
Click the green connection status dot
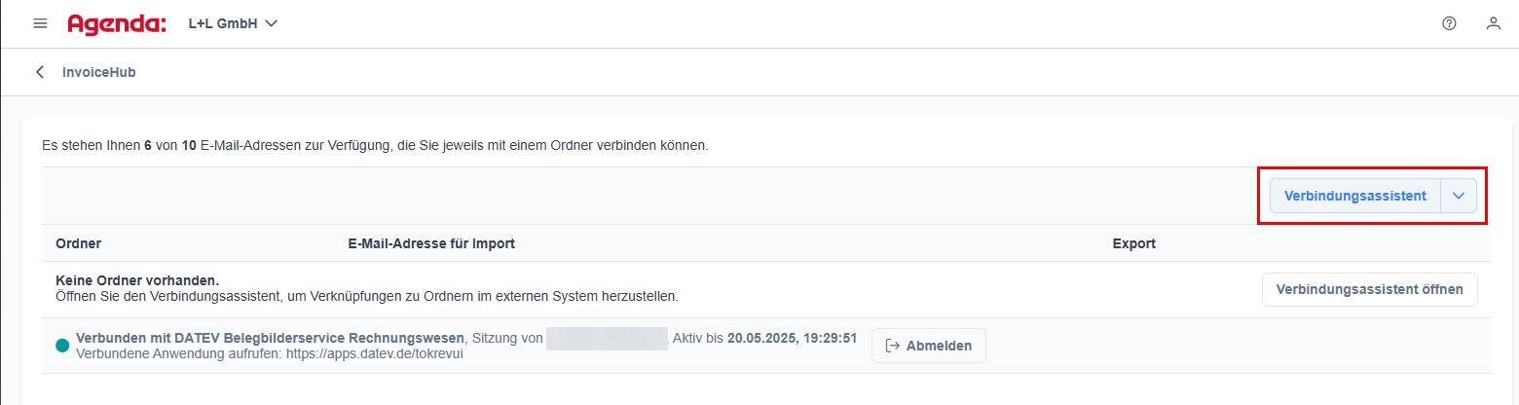(x=62, y=346)
